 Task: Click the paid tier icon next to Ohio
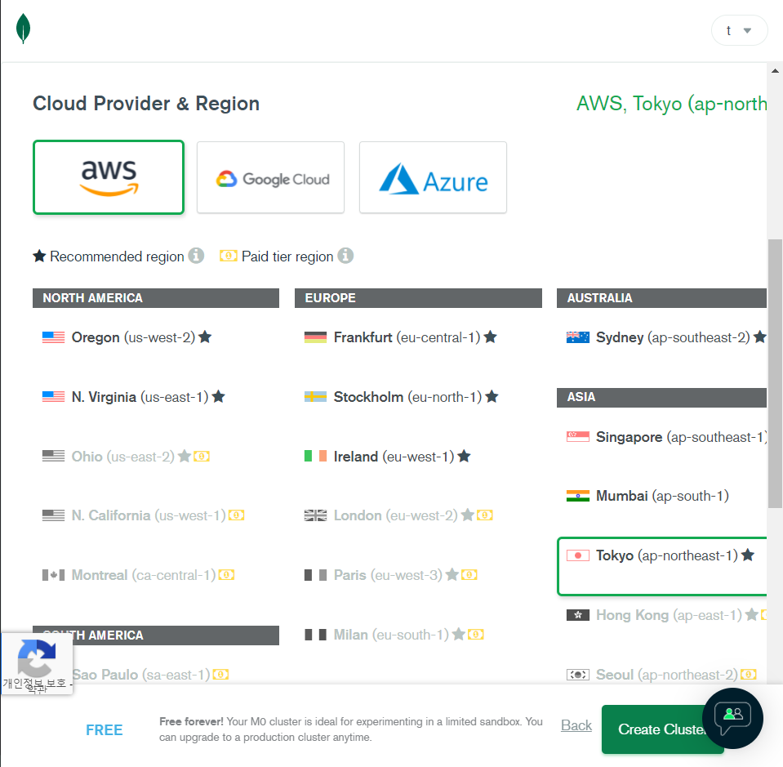[x=201, y=457]
